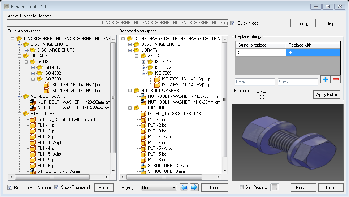Viewport: 349px width, 197px height.
Task: Enable the Set iProperty checkbox
Action: tap(241, 187)
